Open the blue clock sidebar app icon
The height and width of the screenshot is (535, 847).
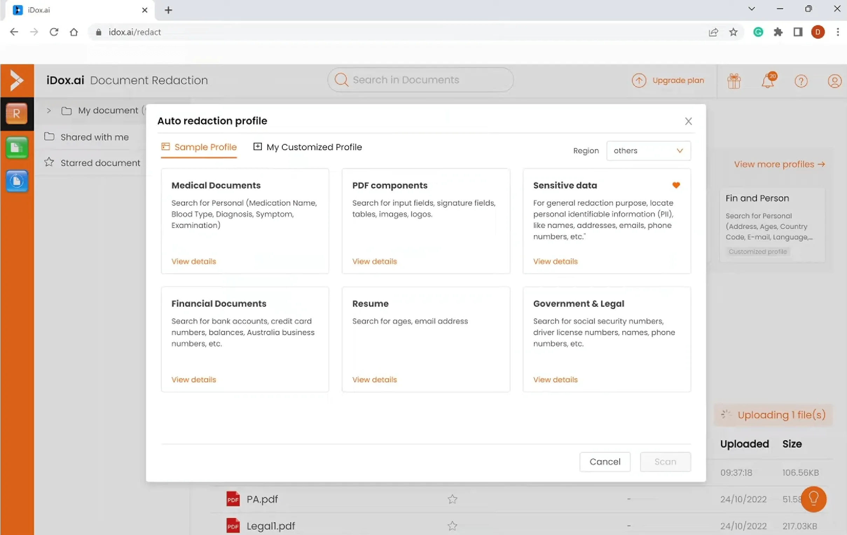[16, 181]
